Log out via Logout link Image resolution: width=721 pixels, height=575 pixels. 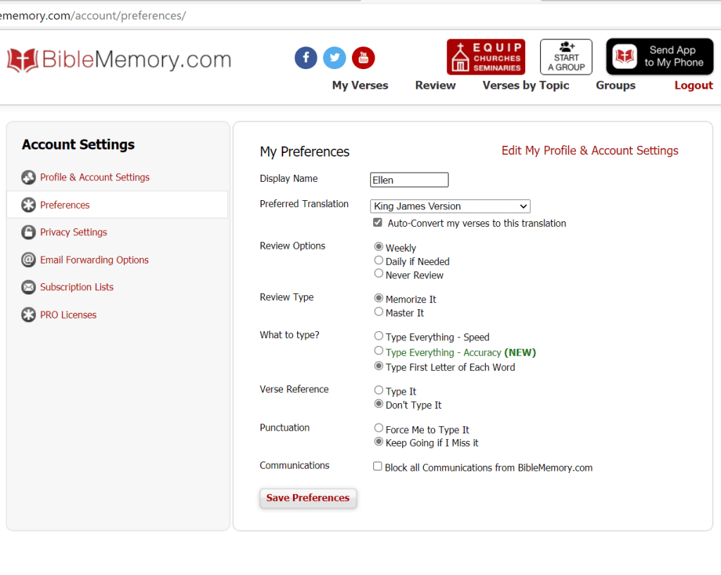pos(694,85)
